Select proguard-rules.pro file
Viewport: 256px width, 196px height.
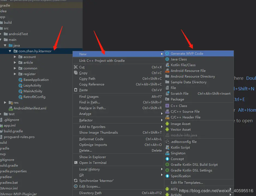19,137
